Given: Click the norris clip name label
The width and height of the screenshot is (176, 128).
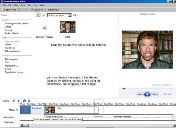Looking at the screenshot, I should tap(68, 37).
